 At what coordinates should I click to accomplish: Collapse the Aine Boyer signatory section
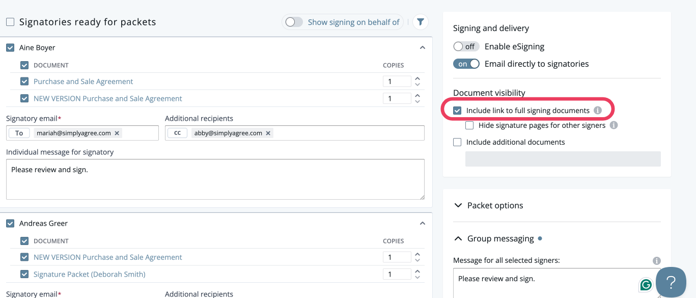point(422,47)
